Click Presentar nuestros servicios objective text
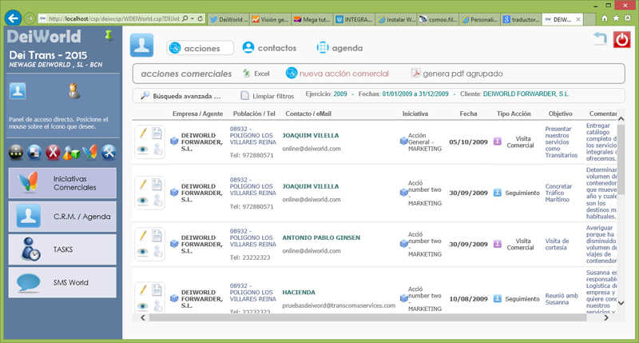This screenshot has width=639, height=343. coord(562,142)
